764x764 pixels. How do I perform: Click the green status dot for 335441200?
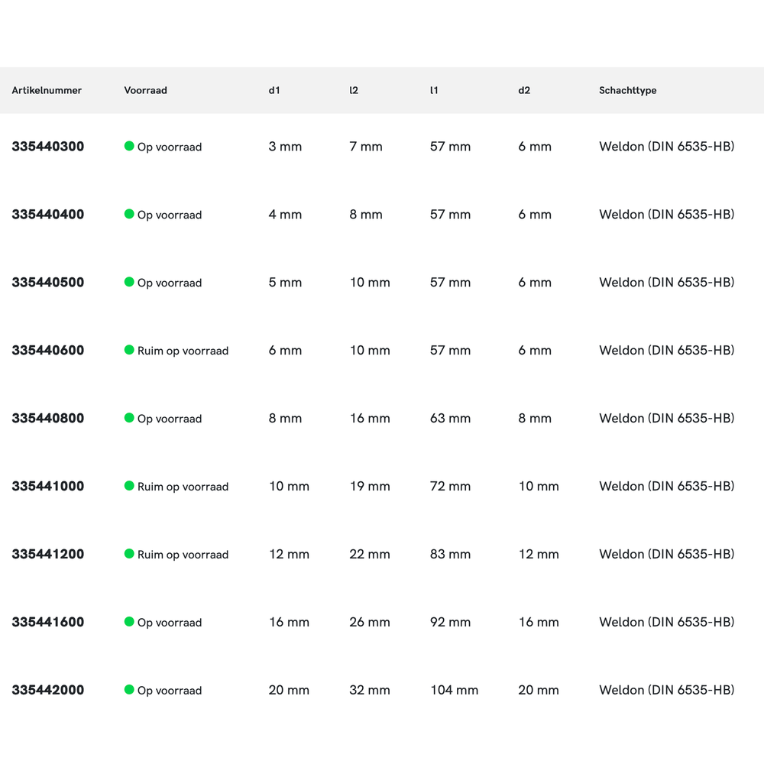(x=129, y=554)
